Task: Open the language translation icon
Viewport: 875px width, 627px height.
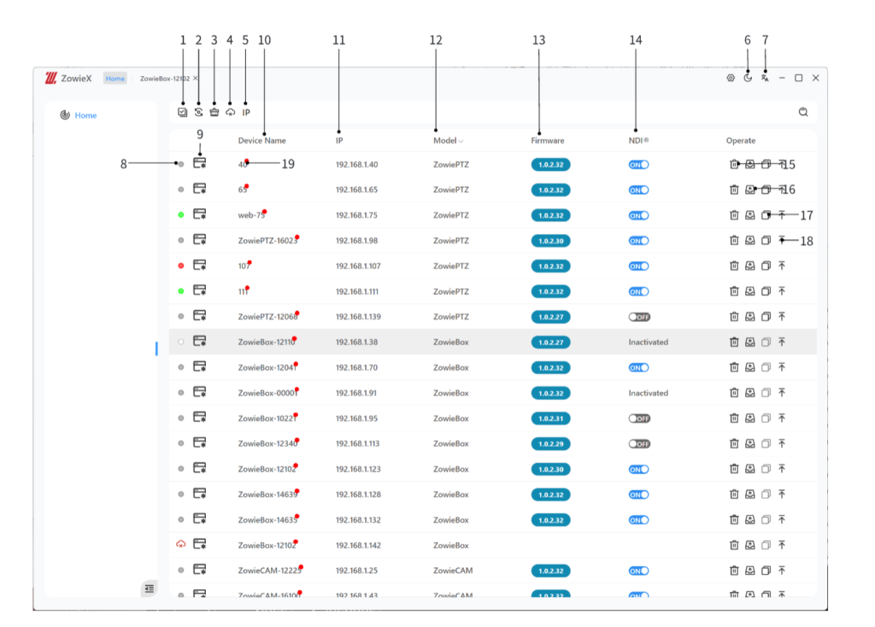Action: (765, 78)
